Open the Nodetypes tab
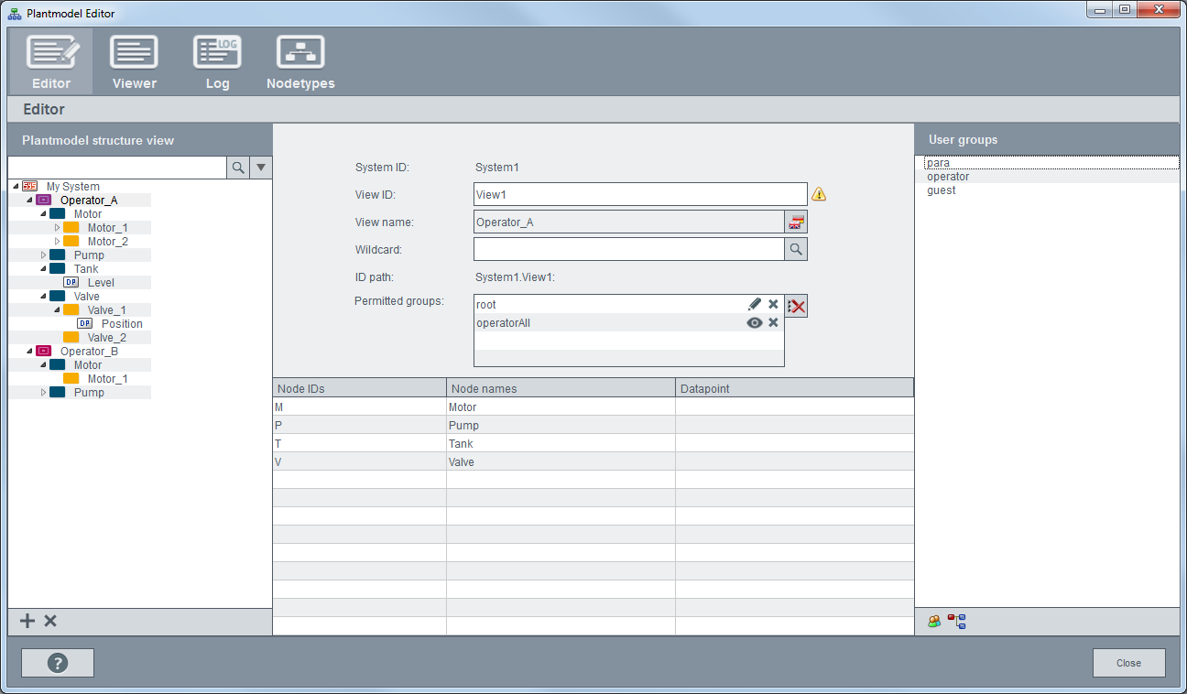Viewport: 1187px width, 694px height. [x=300, y=62]
